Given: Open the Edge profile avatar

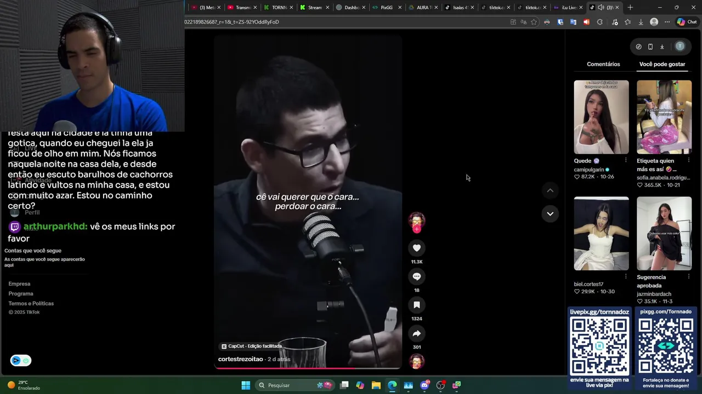Looking at the screenshot, I should (x=654, y=22).
